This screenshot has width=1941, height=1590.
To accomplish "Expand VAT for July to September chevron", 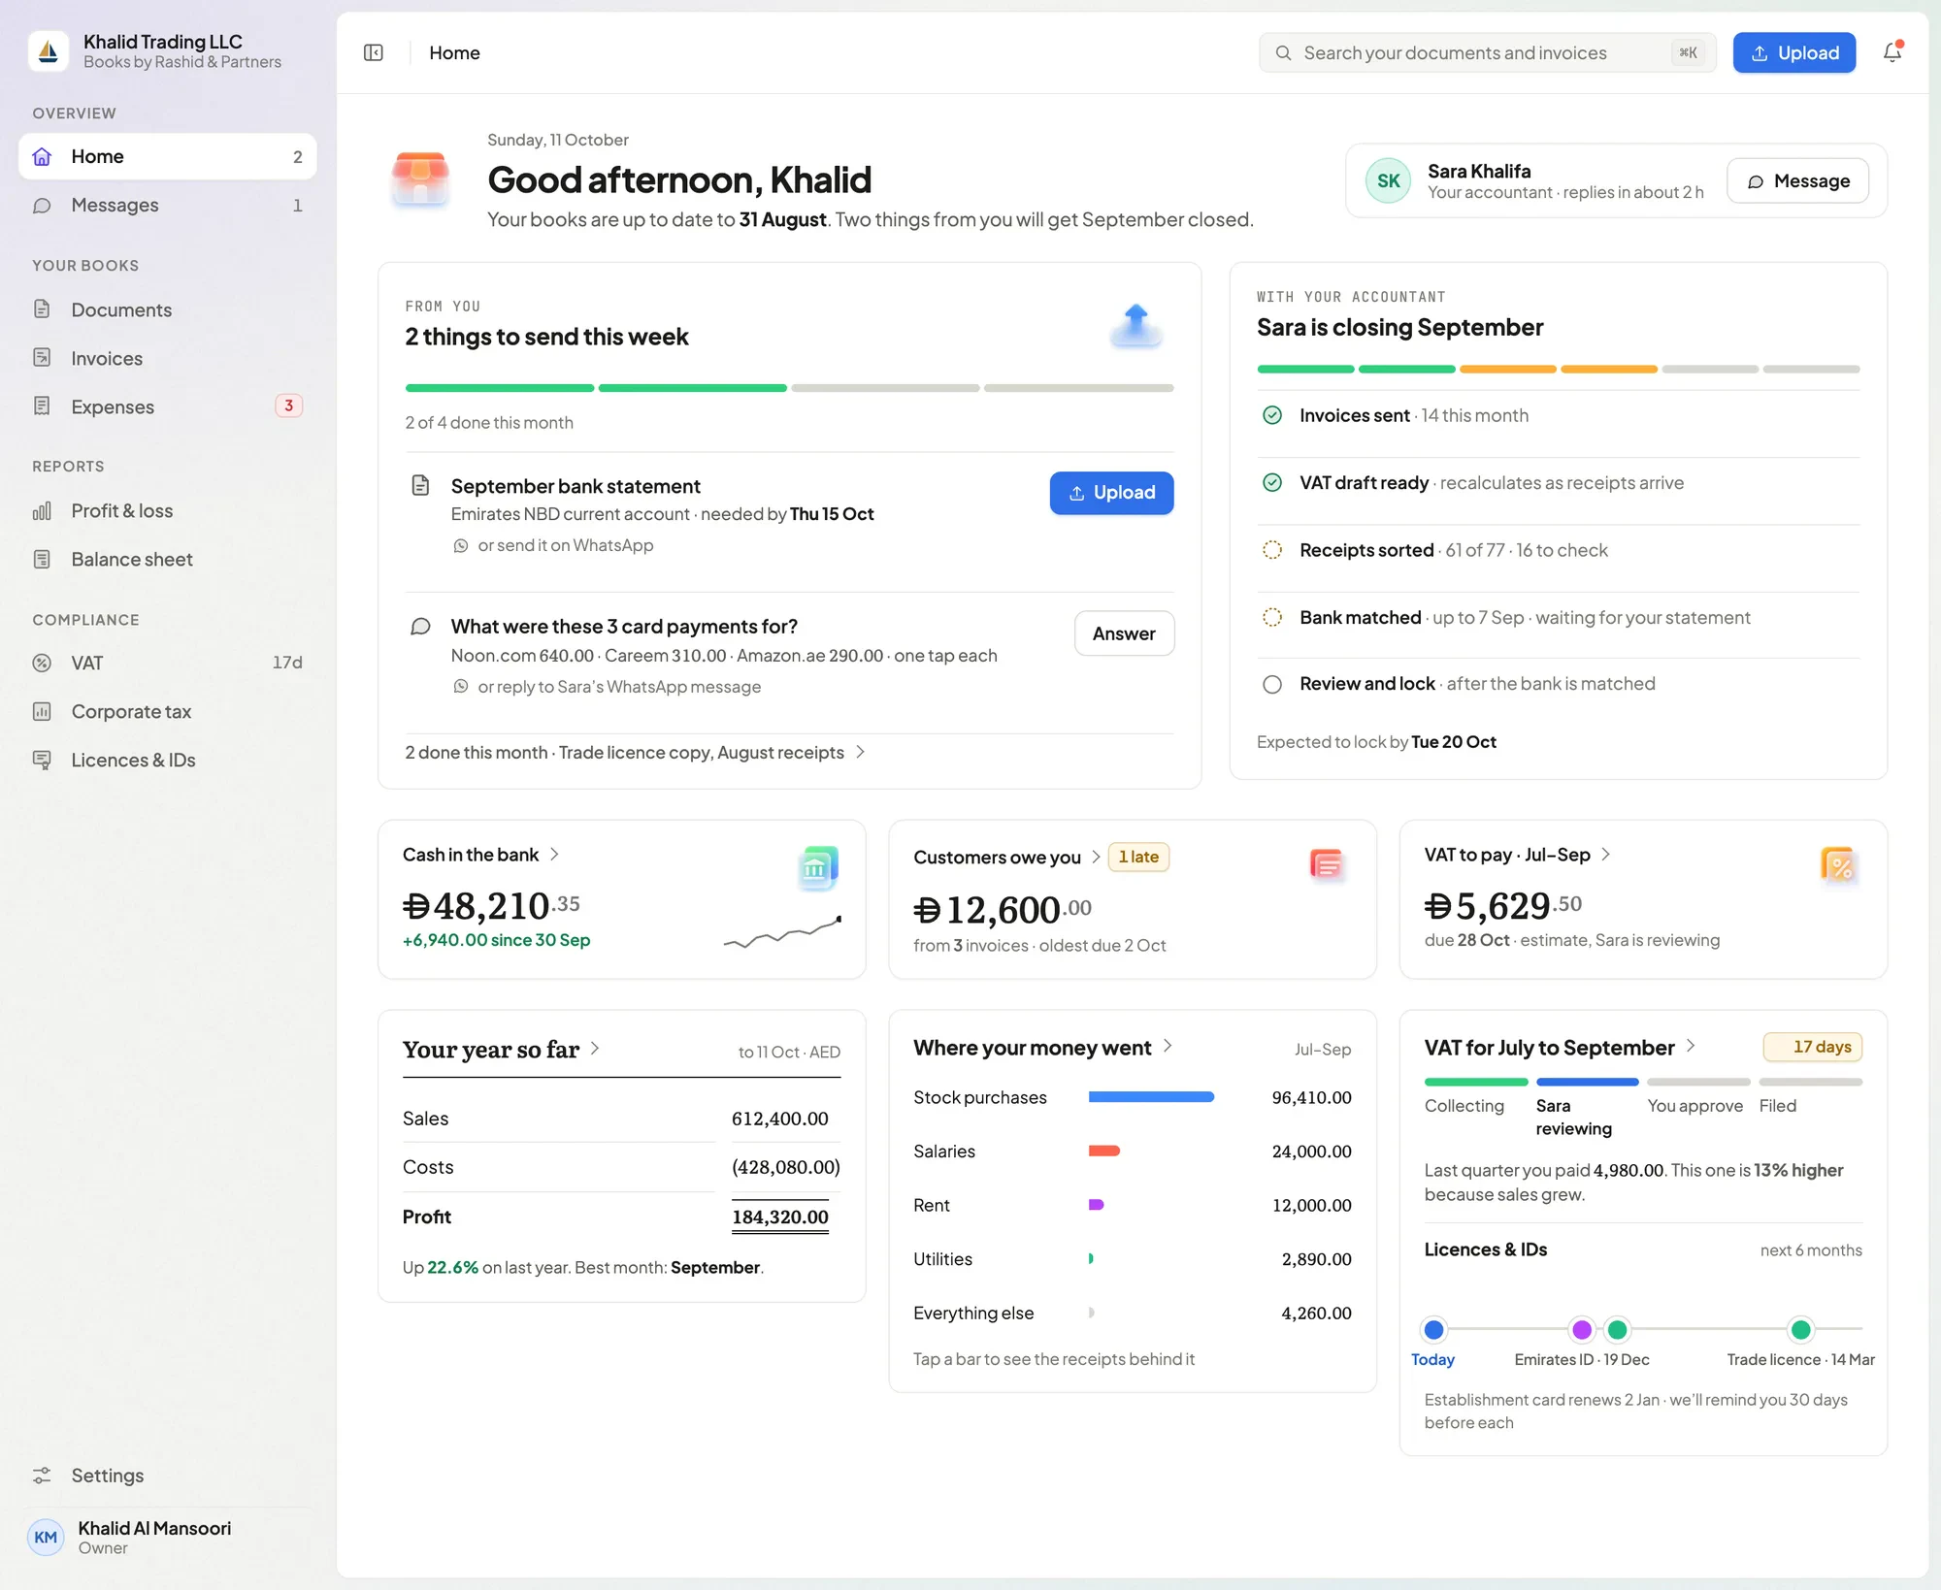I will click(1691, 1045).
